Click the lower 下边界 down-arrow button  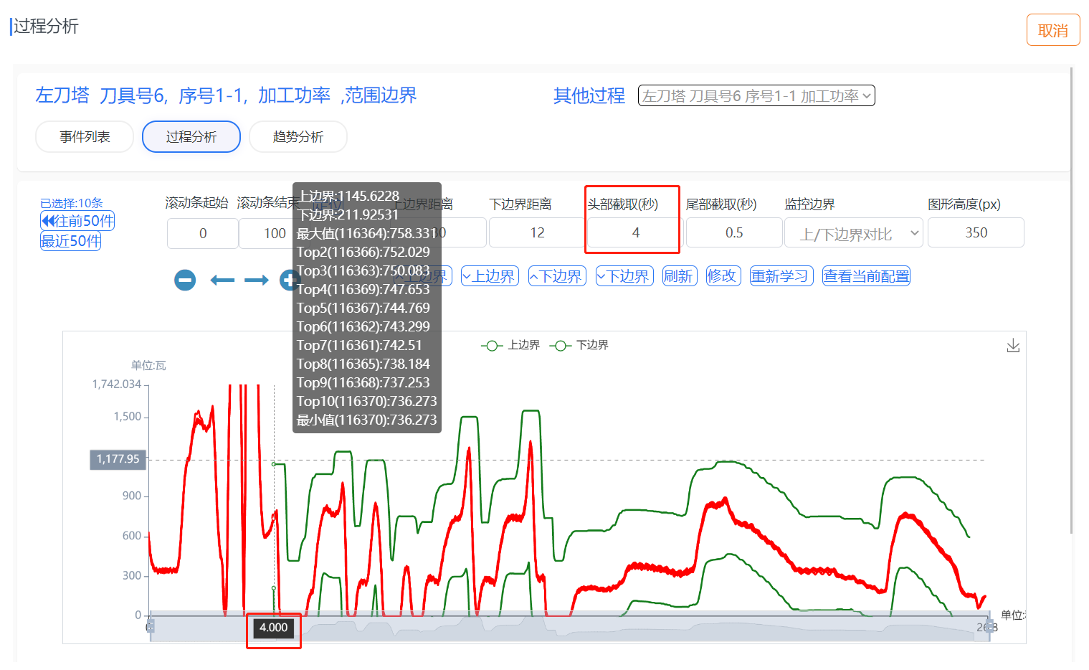624,276
